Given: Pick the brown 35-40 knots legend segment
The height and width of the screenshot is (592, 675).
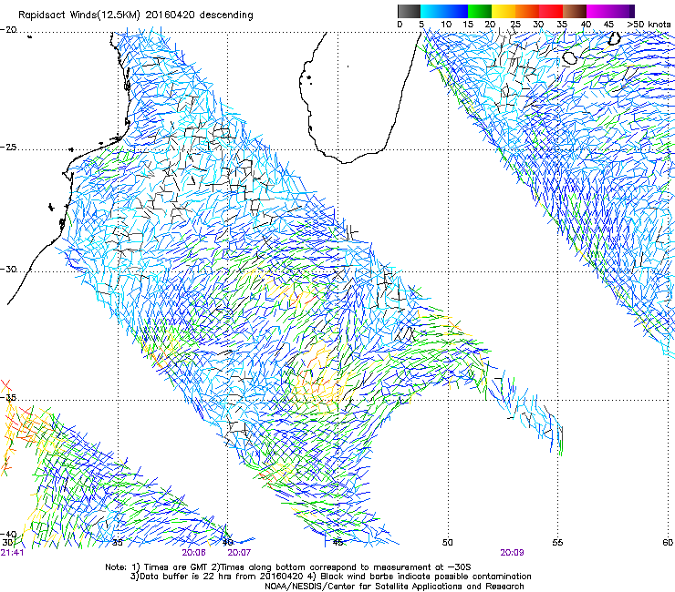Looking at the screenshot, I should coord(575,11).
